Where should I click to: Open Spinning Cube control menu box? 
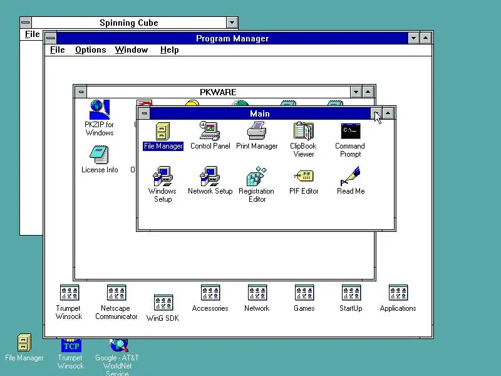coord(26,23)
